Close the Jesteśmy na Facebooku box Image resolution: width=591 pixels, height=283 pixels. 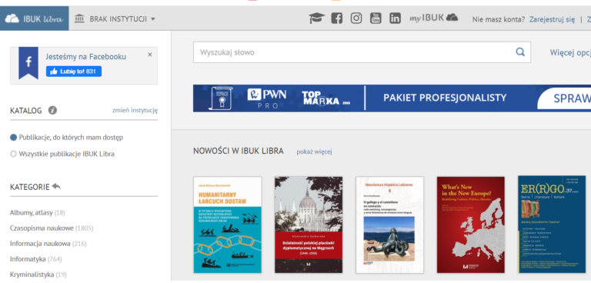coord(149,55)
